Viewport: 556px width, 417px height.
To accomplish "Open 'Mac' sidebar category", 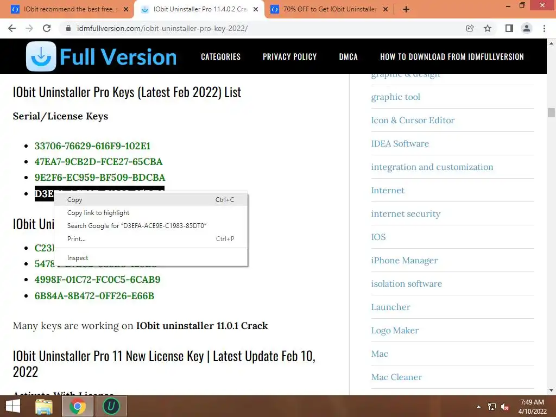I will pyautogui.click(x=380, y=354).
